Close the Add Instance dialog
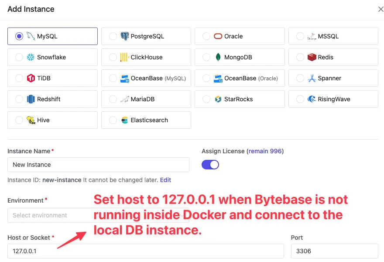This screenshot has height=262, width=384. pos(381,9)
